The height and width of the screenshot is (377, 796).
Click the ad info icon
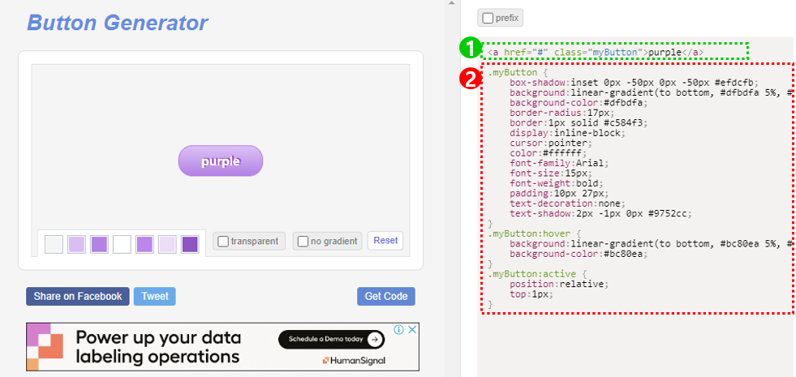(399, 330)
